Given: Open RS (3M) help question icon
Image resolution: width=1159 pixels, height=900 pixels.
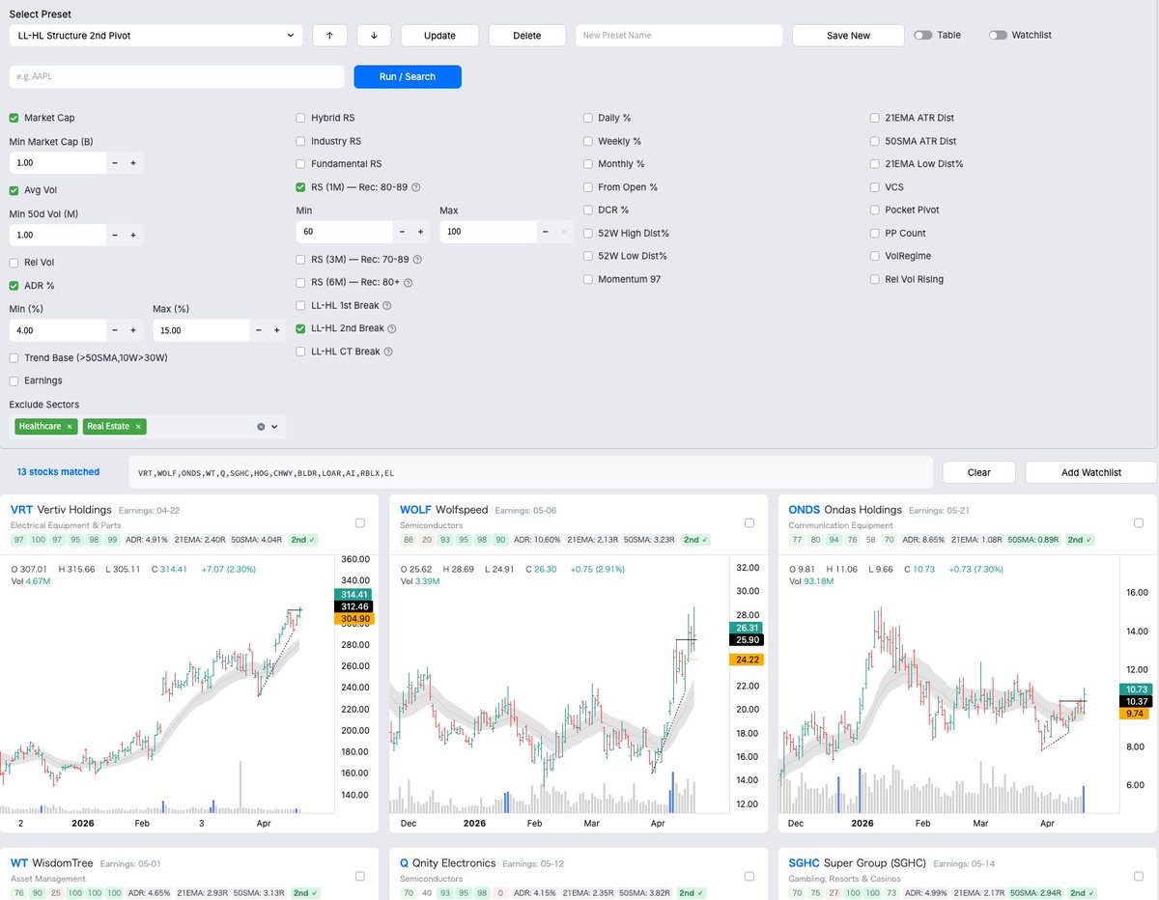Looking at the screenshot, I should [x=417, y=260].
